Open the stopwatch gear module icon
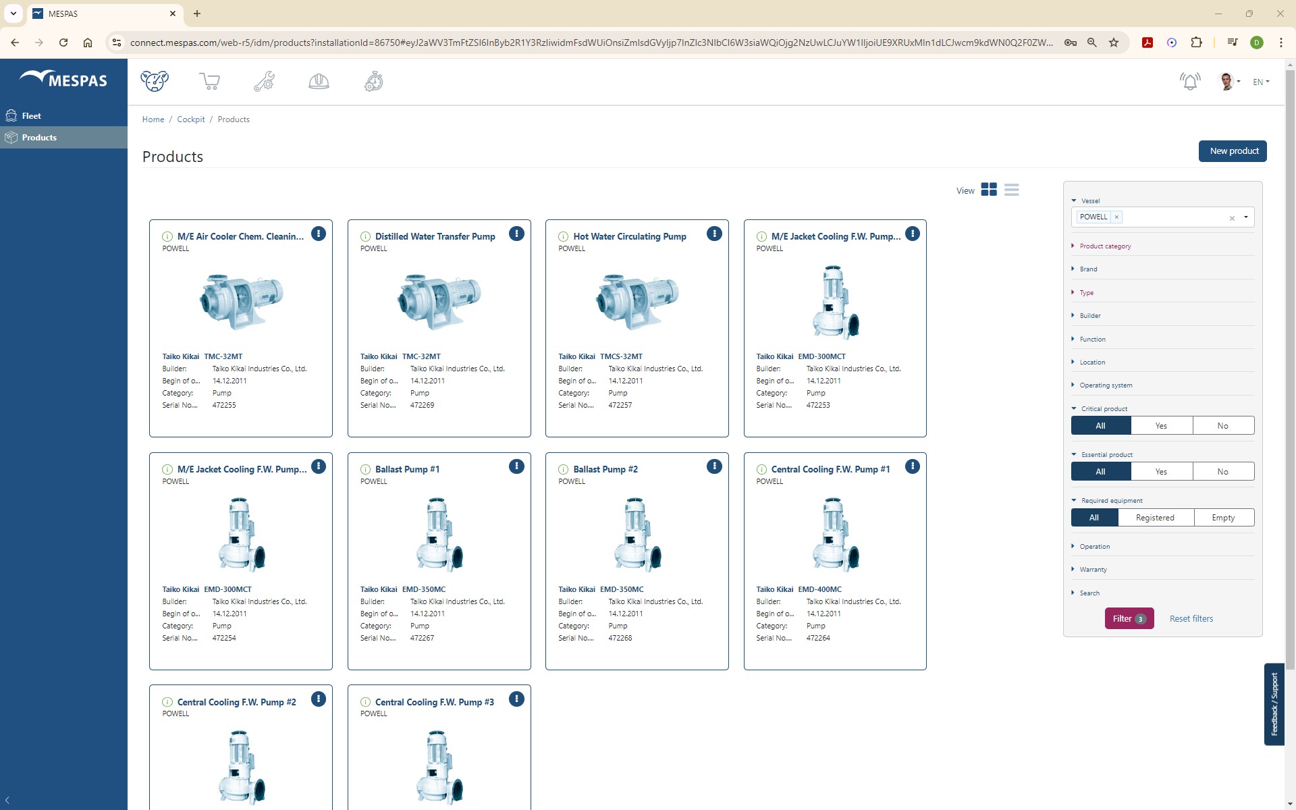The image size is (1296, 810). click(x=374, y=81)
